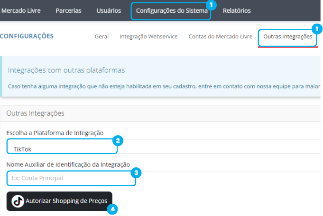Screen dimensions: 323x216
Task: Click the Outras Integrações panel header
Action: [160, 113]
